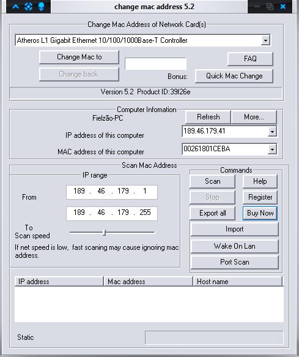
Task: Click last octet '1' of From IP
Action: point(145,191)
